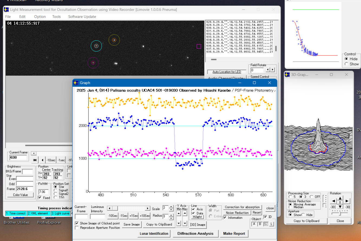361x241 pixels.
Task: Open the Option menu
Action: pyautogui.click(x=40, y=17)
